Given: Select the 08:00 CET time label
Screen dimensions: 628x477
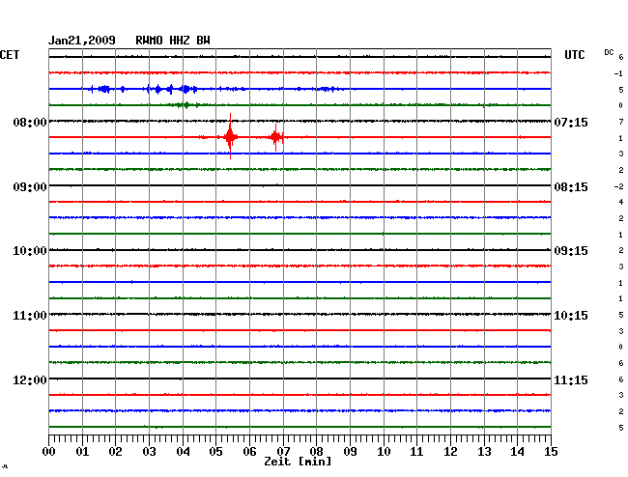Looking at the screenshot, I should point(30,122).
